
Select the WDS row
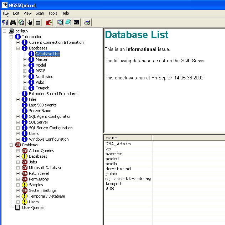(110, 189)
